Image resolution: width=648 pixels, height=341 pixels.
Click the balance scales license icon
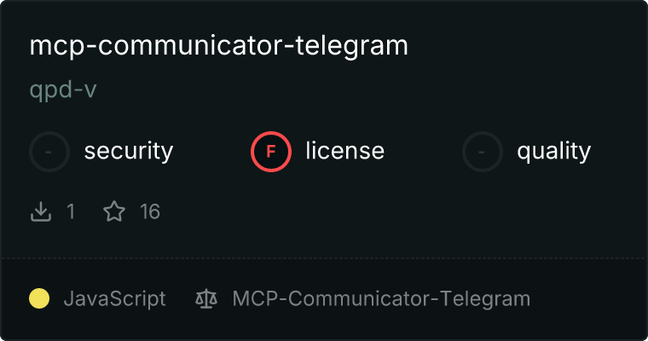206,299
